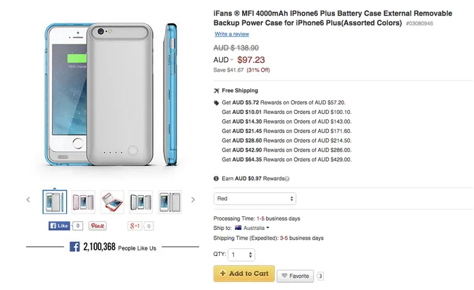The image size is (474, 290).
Task: Select the fourth black case thumbnail
Action: [140, 201]
